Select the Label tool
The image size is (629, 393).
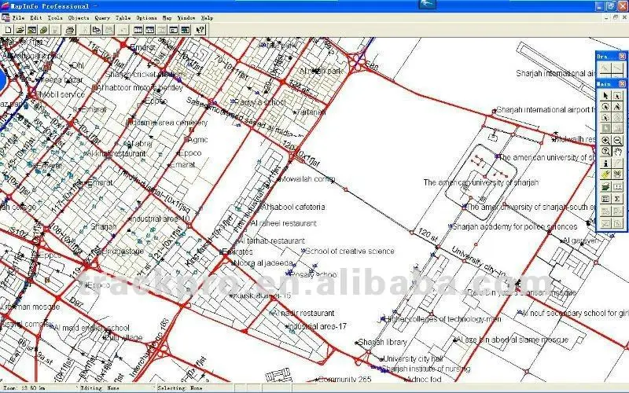605,174
